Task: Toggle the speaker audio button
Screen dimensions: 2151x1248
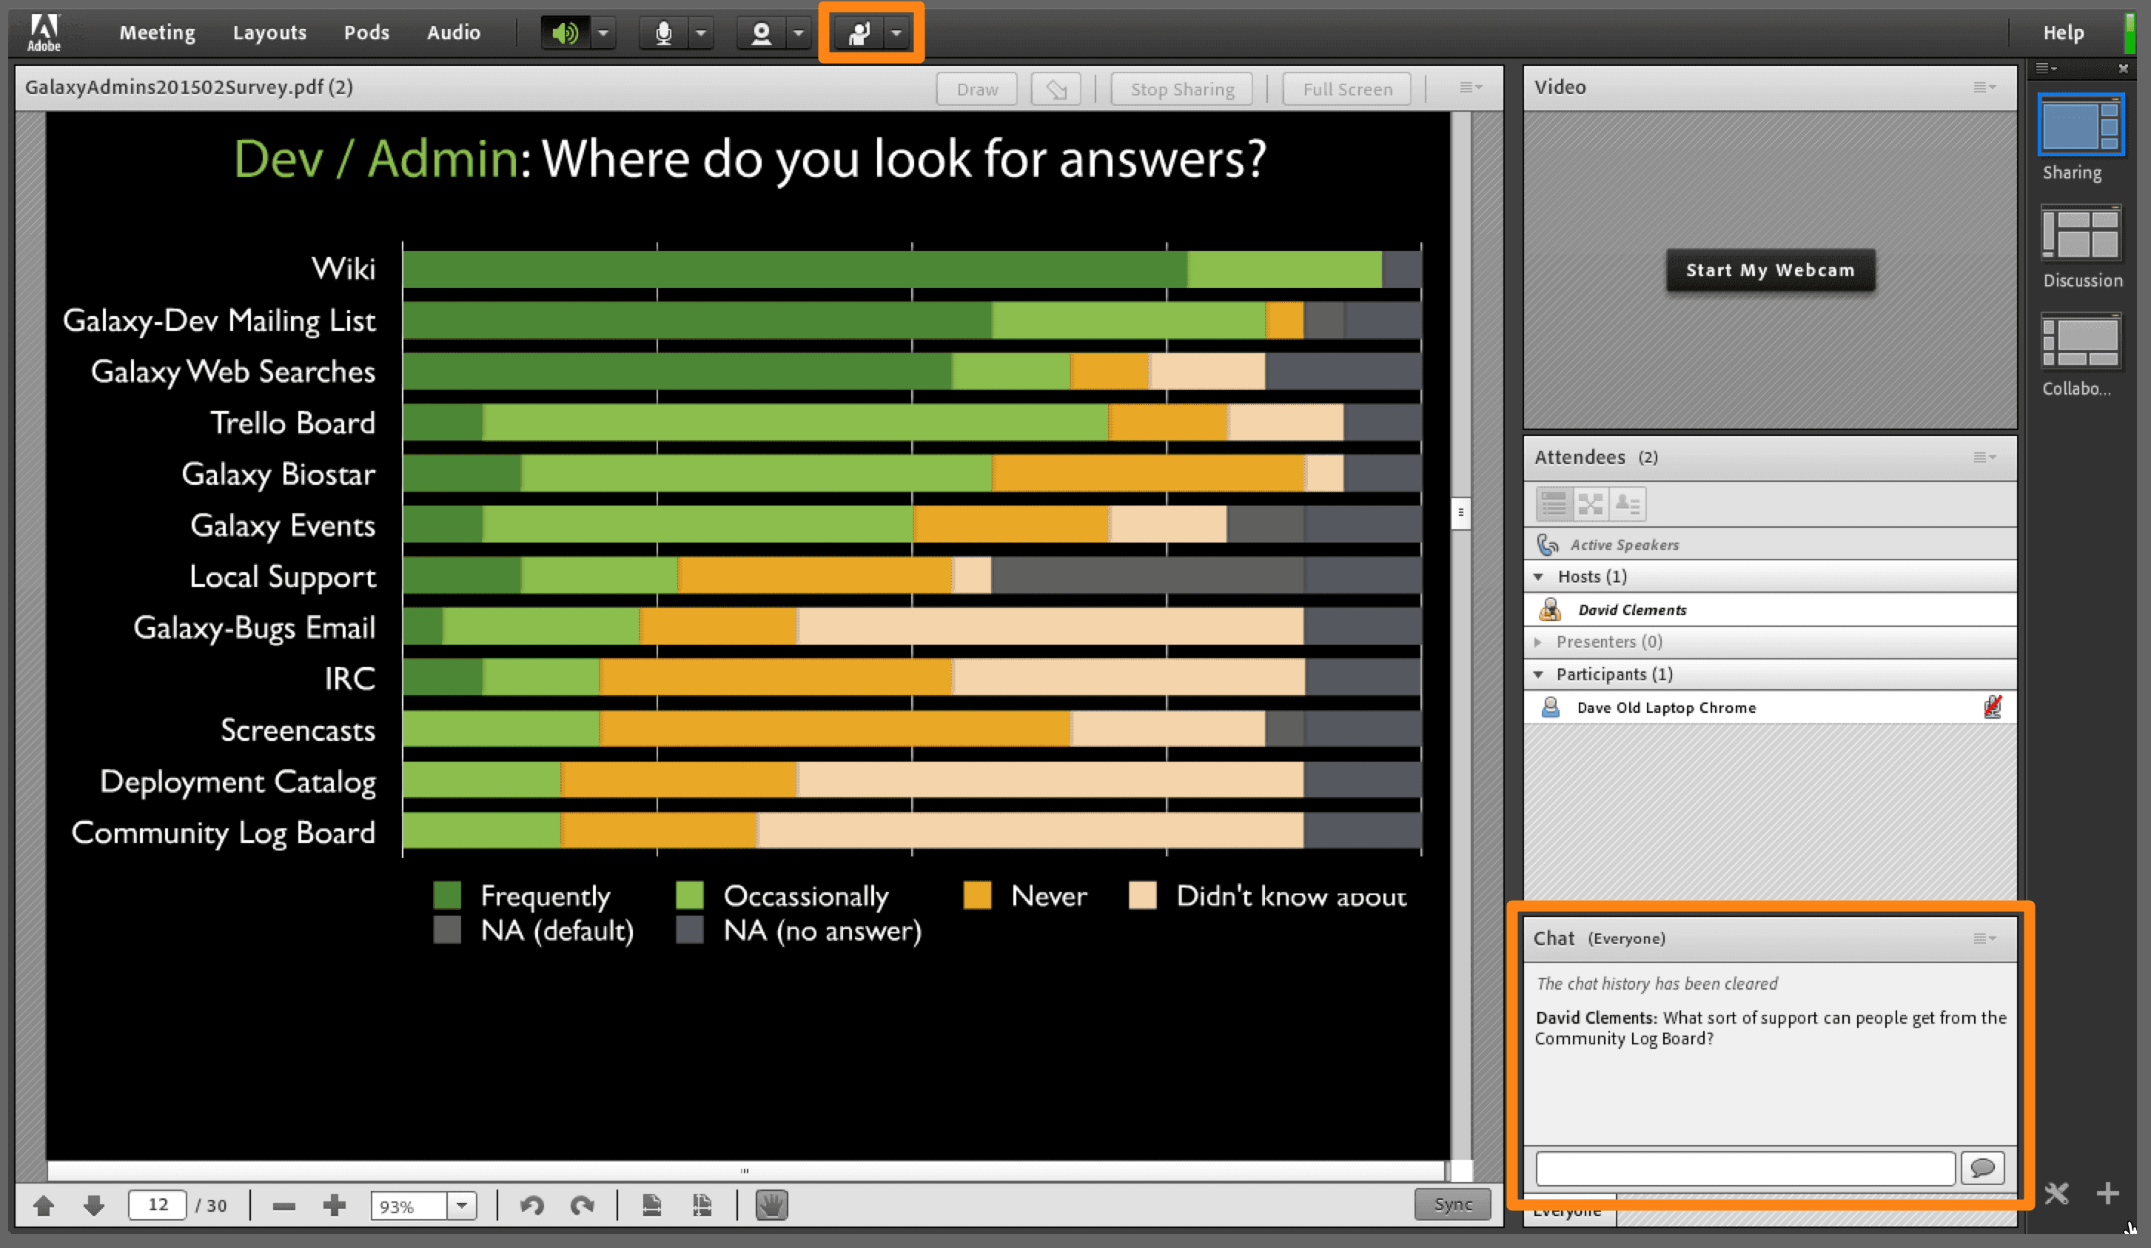Action: (x=565, y=33)
